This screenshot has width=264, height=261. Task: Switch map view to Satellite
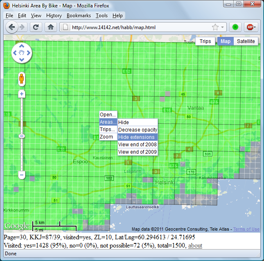(246, 41)
